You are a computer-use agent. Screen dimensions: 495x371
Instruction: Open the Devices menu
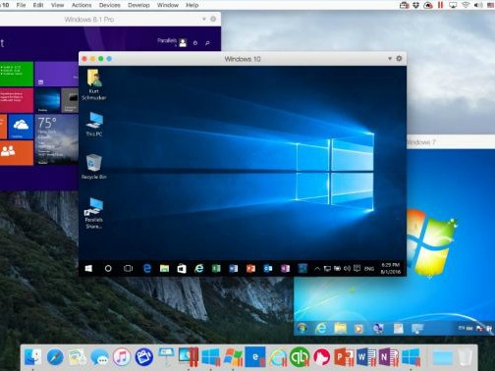point(110,5)
